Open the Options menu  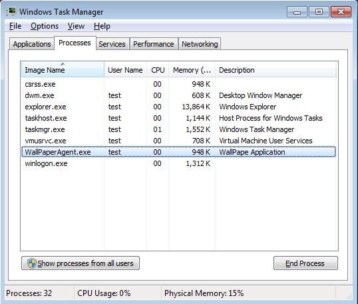[45, 26]
